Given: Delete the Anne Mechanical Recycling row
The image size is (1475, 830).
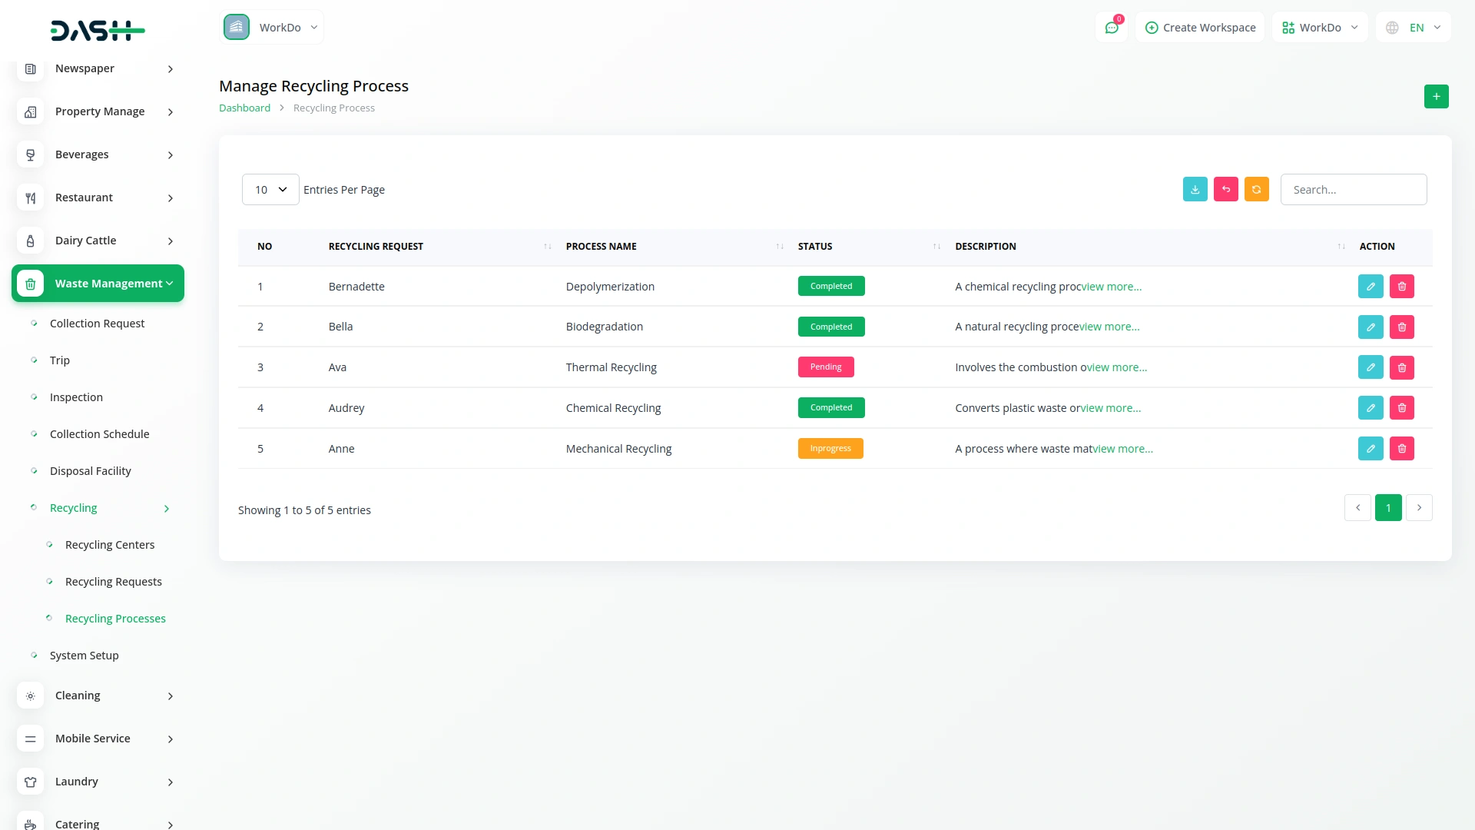Looking at the screenshot, I should tap(1401, 449).
